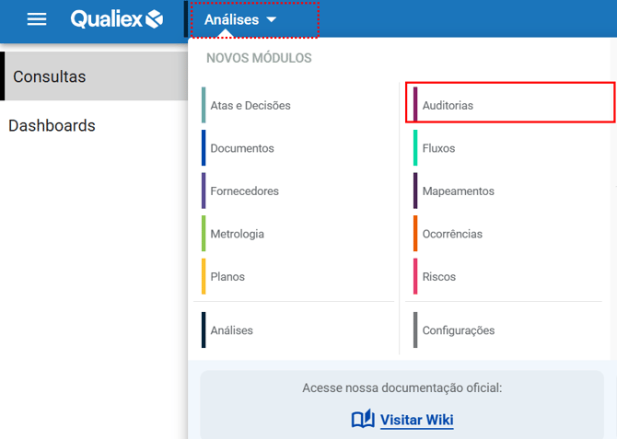Open the hamburger navigation menu
The height and width of the screenshot is (439, 617).
click(37, 19)
